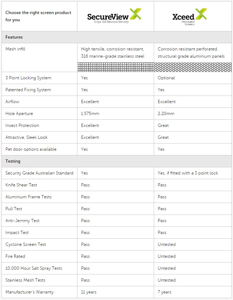Screen dimensions: 233x300
Task: Select the Hole Aperture row label
Action: [19, 114]
